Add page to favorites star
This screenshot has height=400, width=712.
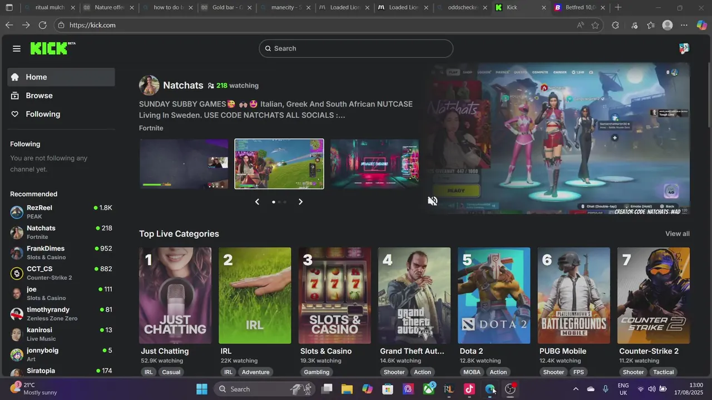click(595, 25)
